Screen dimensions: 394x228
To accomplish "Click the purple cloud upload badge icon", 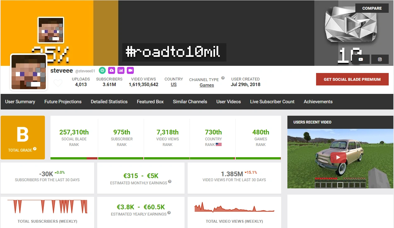I will [112, 70].
